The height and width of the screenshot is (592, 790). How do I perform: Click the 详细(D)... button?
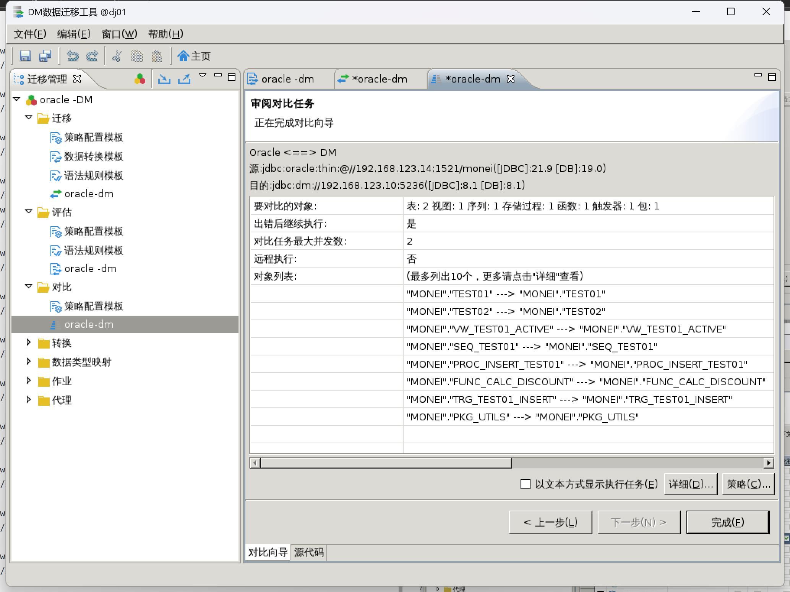point(691,484)
